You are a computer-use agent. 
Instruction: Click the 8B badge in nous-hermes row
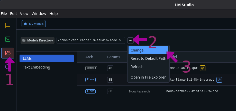tap(110, 91)
